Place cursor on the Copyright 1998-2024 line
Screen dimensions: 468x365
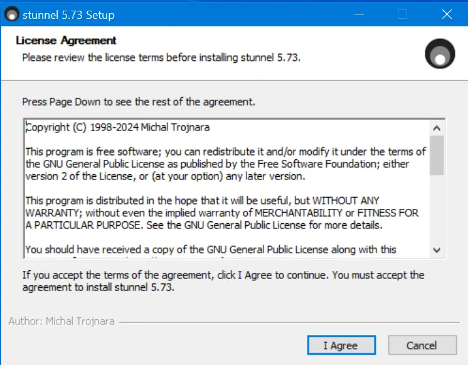(117, 127)
